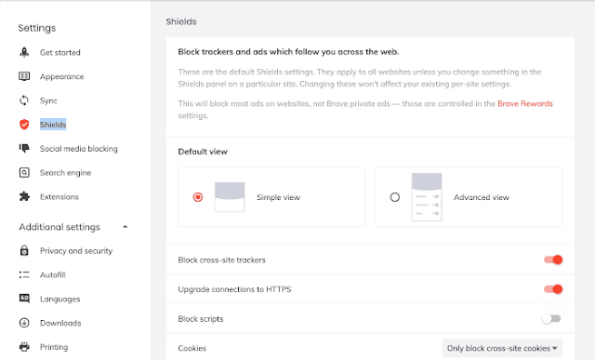Image resolution: width=595 pixels, height=360 pixels.
Task: Click the Appearance panel icon
Action: (24, 76)
